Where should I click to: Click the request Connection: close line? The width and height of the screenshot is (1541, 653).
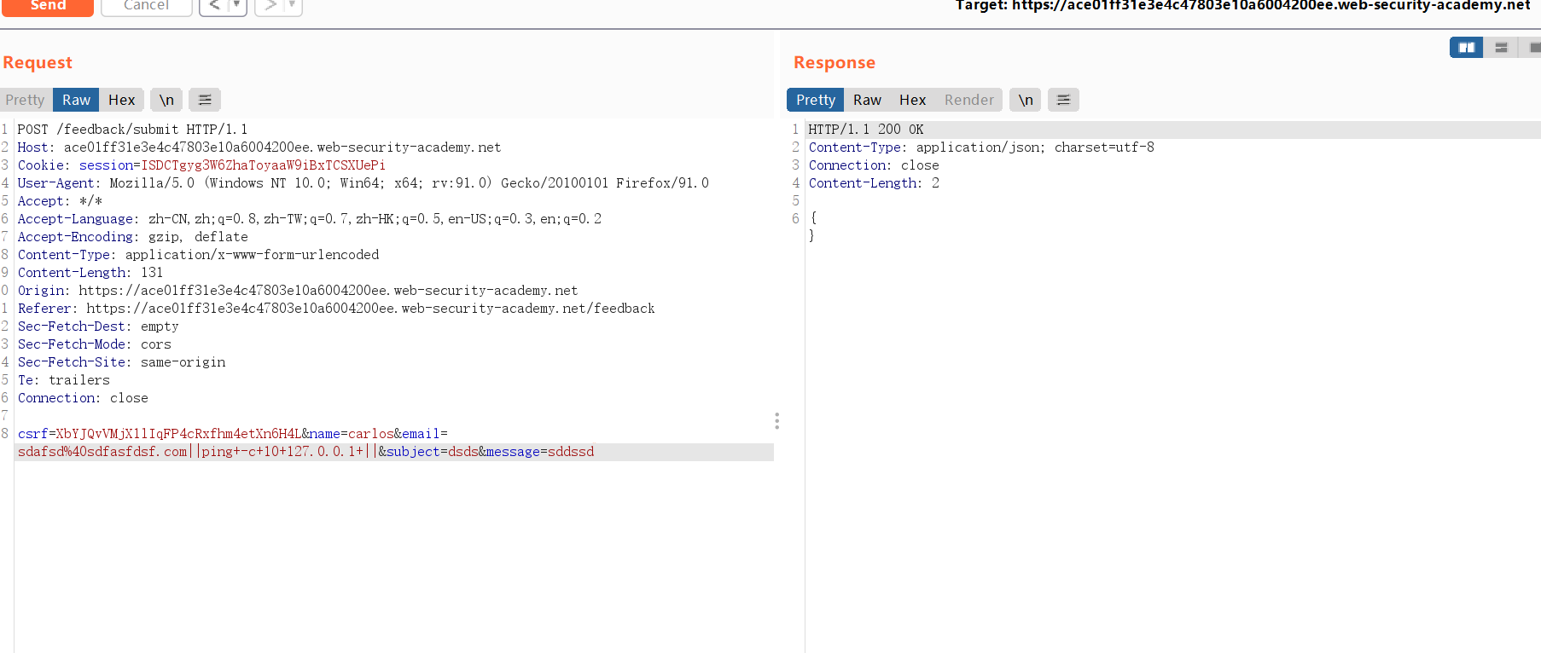click(83, 398)
